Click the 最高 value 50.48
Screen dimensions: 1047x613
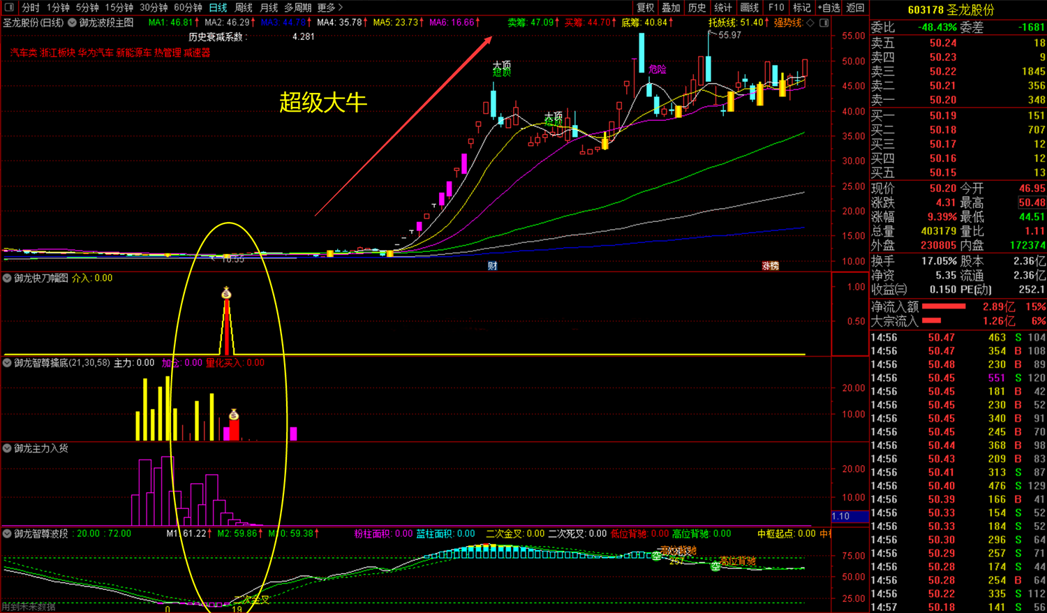point(1032,202)
